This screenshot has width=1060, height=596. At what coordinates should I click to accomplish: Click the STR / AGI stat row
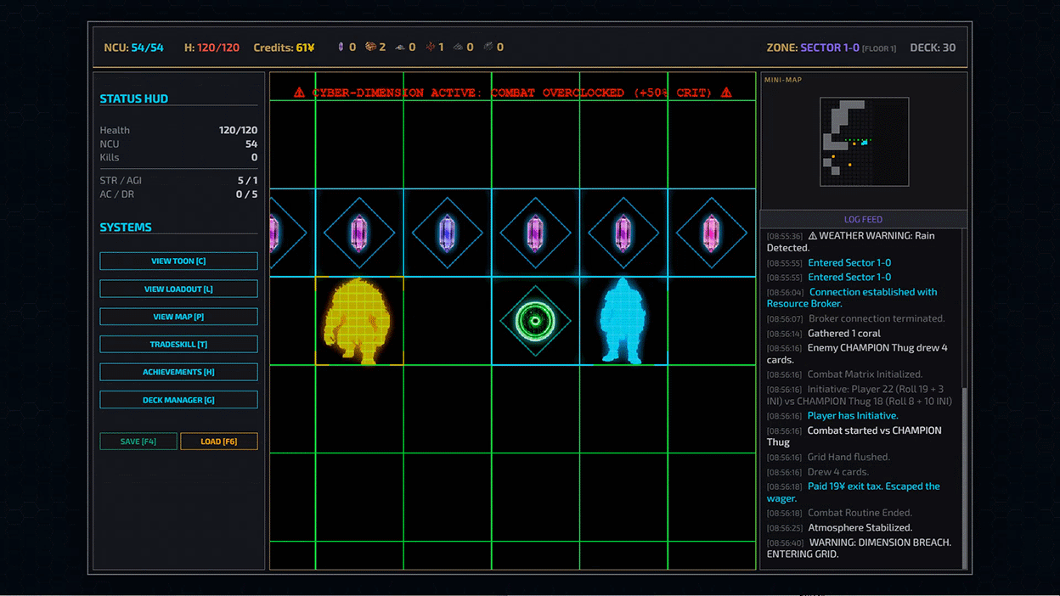[178, 180]
